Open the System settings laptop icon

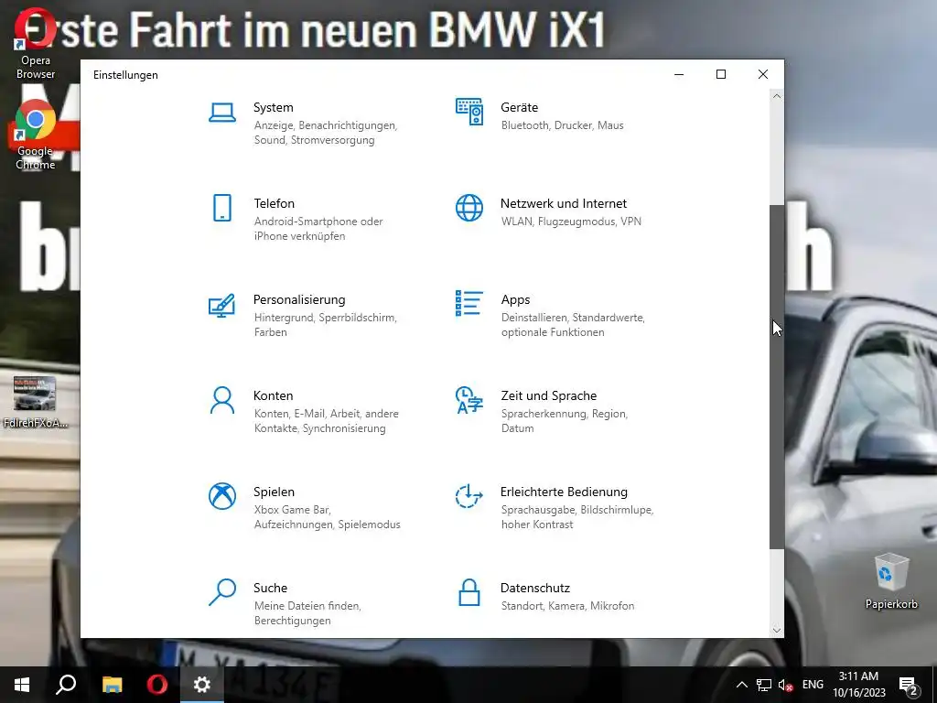(221, 112)
